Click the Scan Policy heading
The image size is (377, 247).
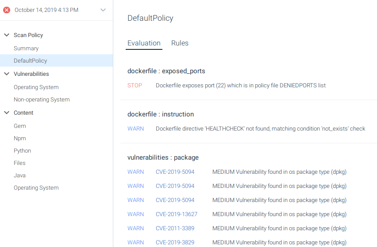[28, 35]
